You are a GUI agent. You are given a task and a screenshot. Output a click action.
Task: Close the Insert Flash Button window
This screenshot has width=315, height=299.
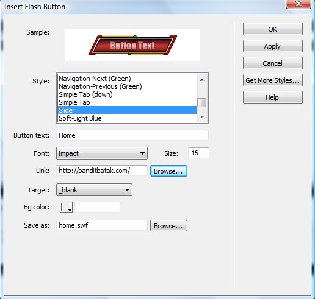pos(299,4)
